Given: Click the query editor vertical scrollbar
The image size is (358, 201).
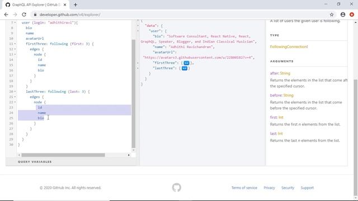Looking at the screenshot, I should pyautogui.click(x=134, y=94).
